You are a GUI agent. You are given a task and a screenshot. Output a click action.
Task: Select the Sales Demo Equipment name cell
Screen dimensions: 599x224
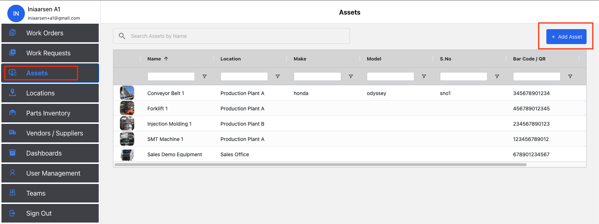tap(174, 154)
